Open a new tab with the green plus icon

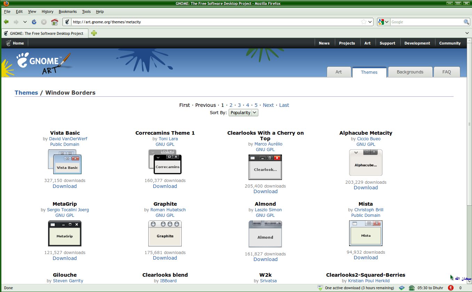[x=93, y=33]
